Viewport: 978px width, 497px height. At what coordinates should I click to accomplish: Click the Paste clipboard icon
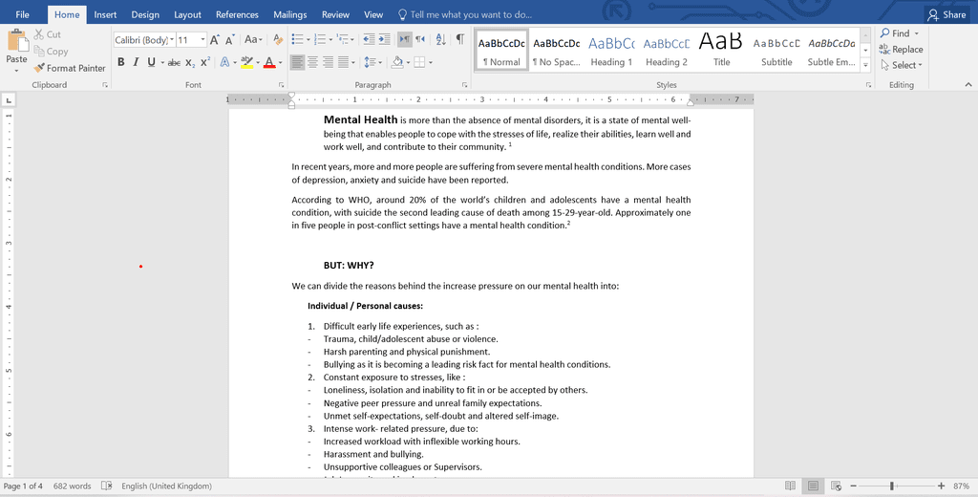point(17,41)
